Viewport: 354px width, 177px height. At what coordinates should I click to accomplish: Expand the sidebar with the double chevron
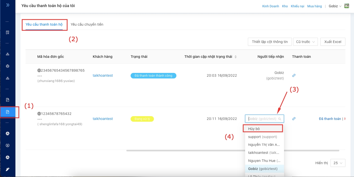(x=8, y=5)
